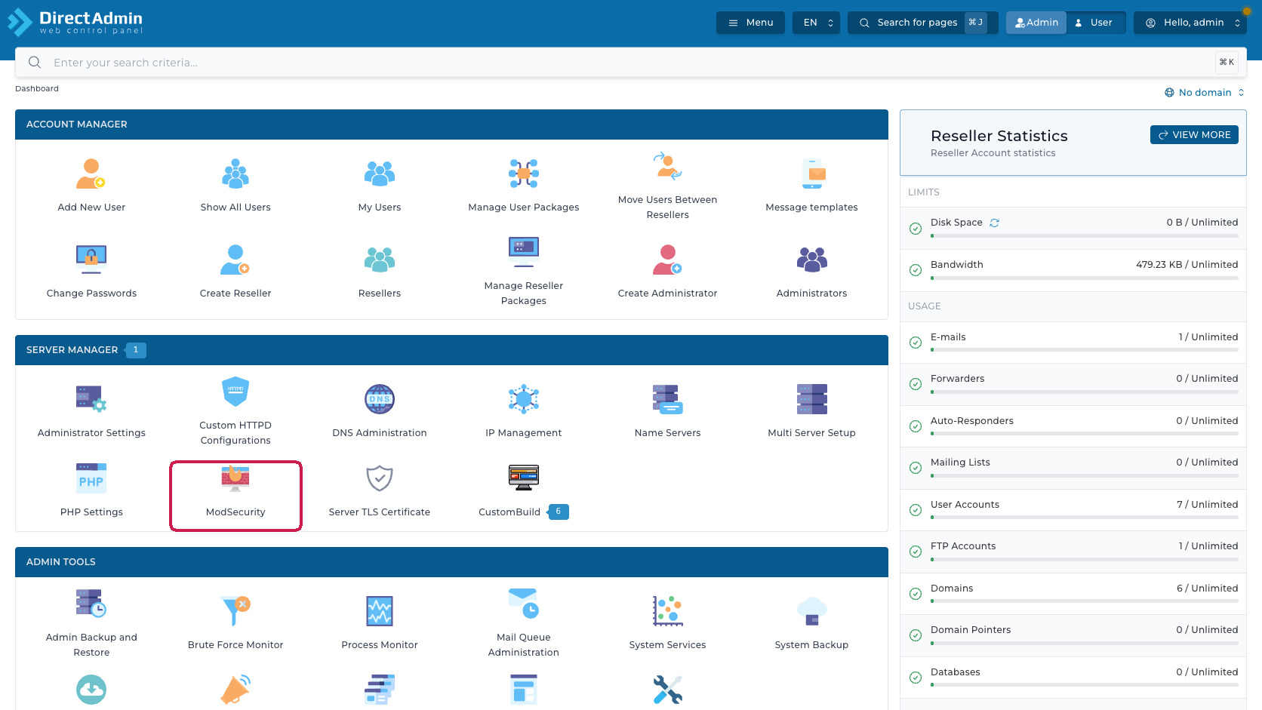This screenshot has height=710, width=1262.
Task: Open the No domain selector
Action: pos(1205,92)
